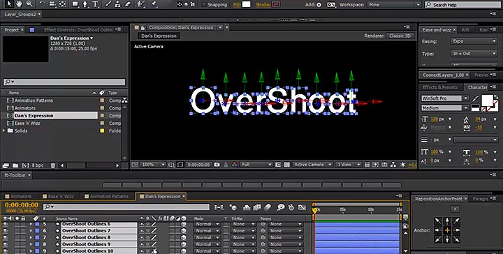This screenshot has height=254, width=503.
Task: Select the Clone Stamp tool
Action: pos(118,4)
